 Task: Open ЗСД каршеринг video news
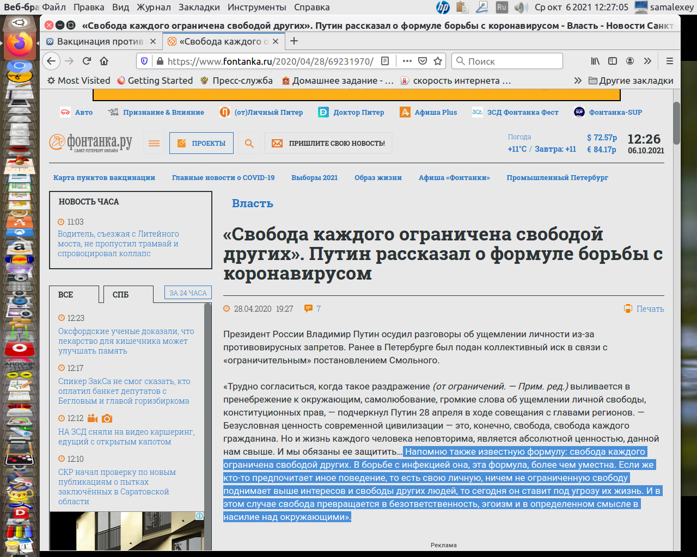(x=126, y=437)
